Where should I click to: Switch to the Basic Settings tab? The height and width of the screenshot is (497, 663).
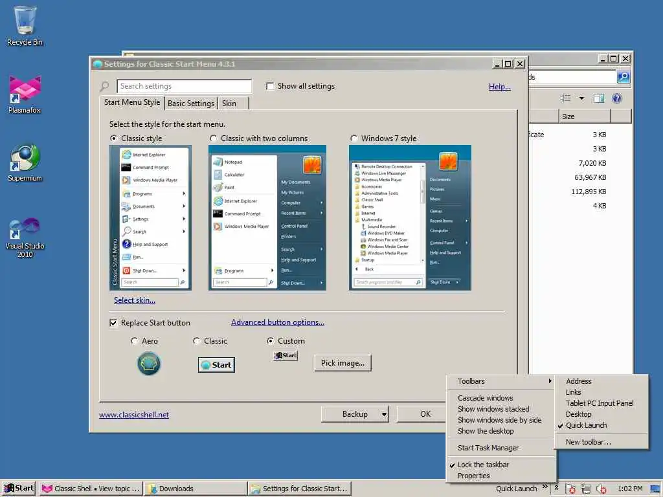click(x=191, y=104)
